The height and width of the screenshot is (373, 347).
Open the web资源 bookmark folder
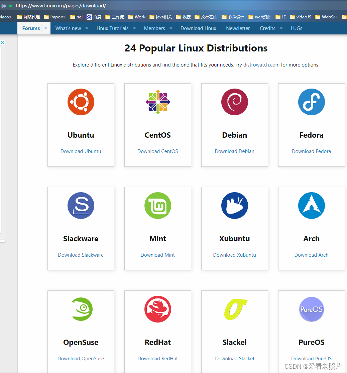pyautogui.click(x=259, y=17)
